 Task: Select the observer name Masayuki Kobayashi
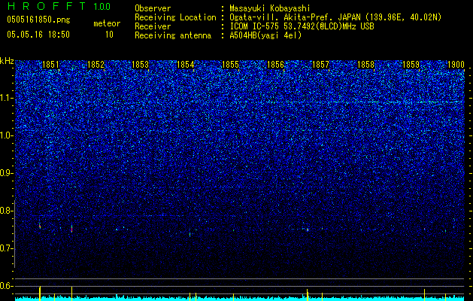[x=270, y=8]
